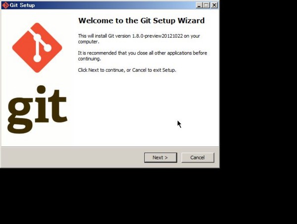Open system menu via Git title bar icon
Viewport: 297px width, 224px height.
point(5,5)
